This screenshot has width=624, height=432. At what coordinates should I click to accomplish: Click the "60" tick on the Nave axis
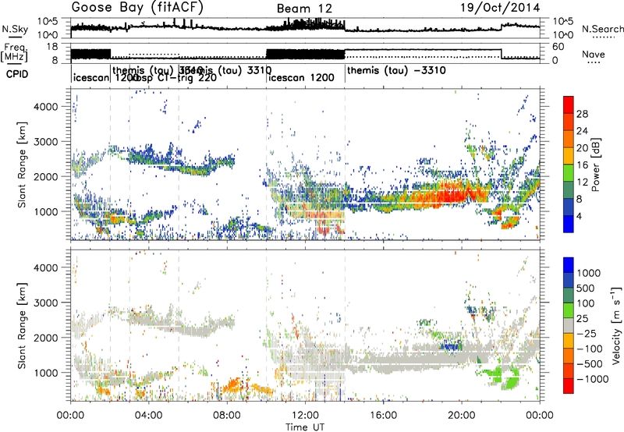pos(558,47)
